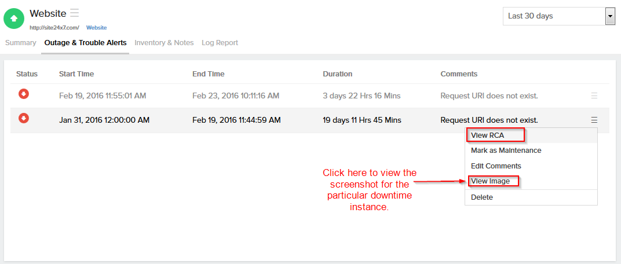
Task: Go to the Log Report tab
Action: [x=220, y=43]
